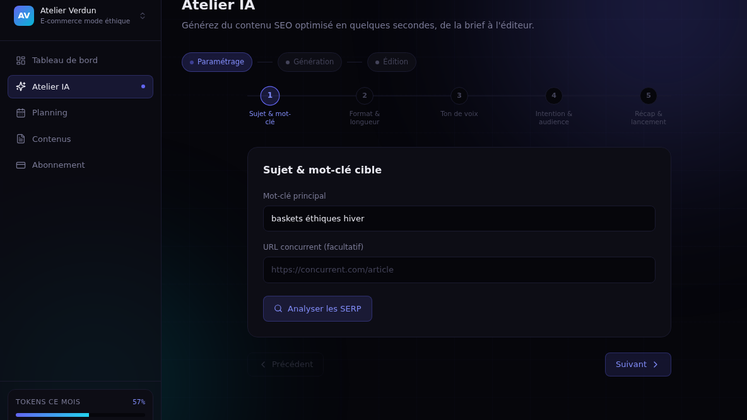Screen dimensions: 747x420
Task: Select Atelier IA sidebar item
Action: (x=80, y=86)
